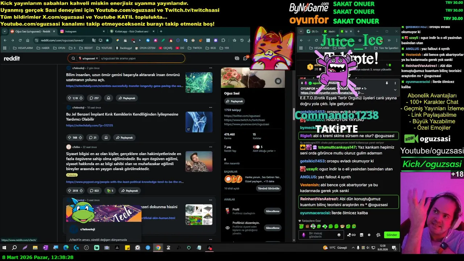Screen dimensions: 464x261
Task: Open the Reddit advertise icon beside chat
Action: pos(237,58)
